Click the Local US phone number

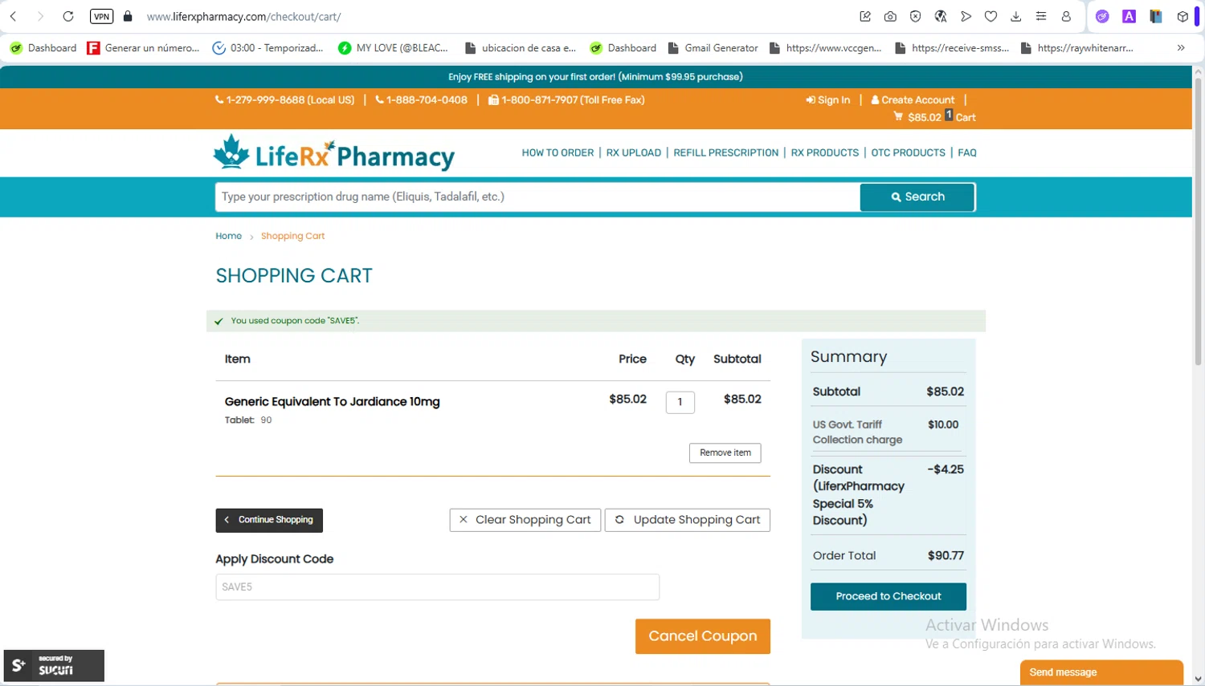tap(285, 100)
